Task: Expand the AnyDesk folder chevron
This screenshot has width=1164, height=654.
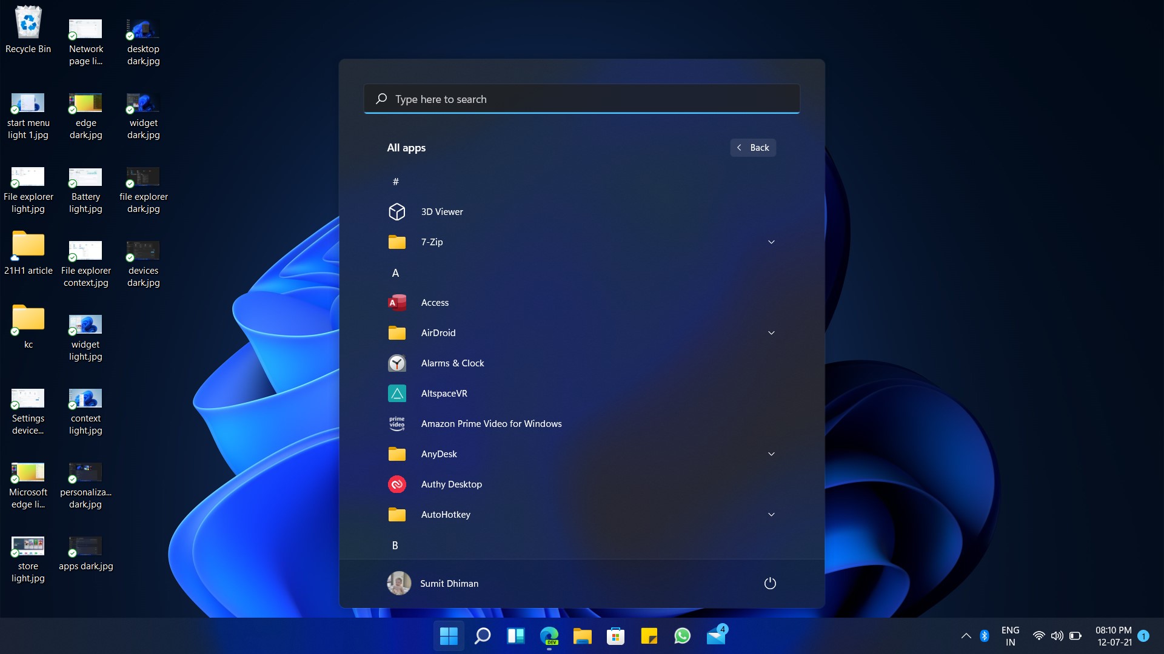Action: pos(771,454)
